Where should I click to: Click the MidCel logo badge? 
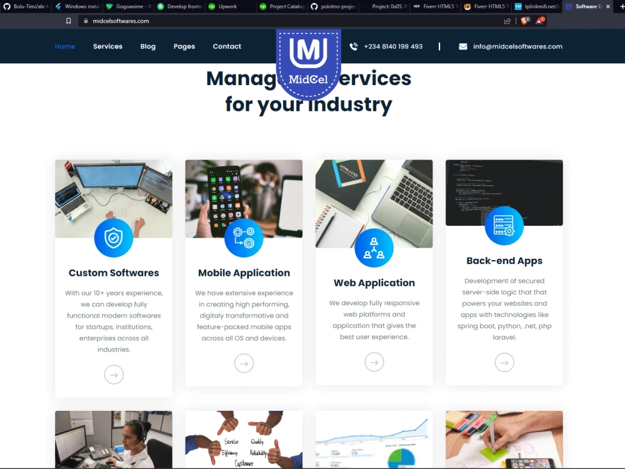pyautogui.click(x=309, y=64)
